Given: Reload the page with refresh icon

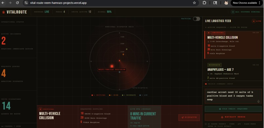Looking at the screenshot, I should coord(17,3).
